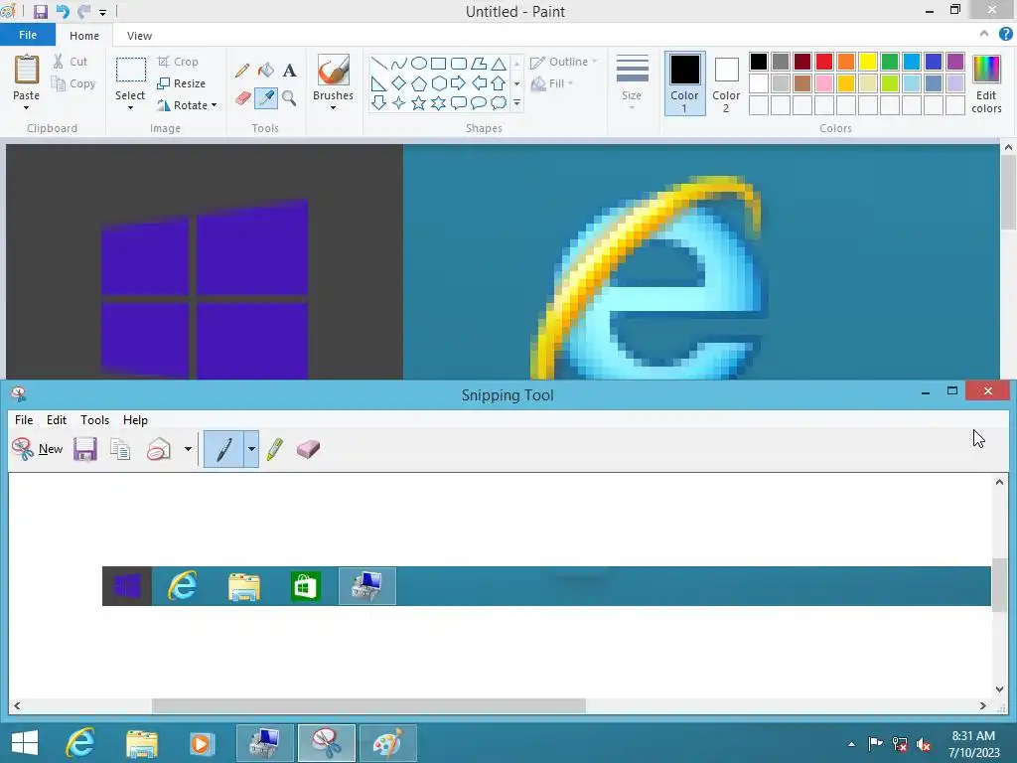Open Paint Help question mark icon
This screenshot has width=1017, height=763.
(x=1005, y=35)
